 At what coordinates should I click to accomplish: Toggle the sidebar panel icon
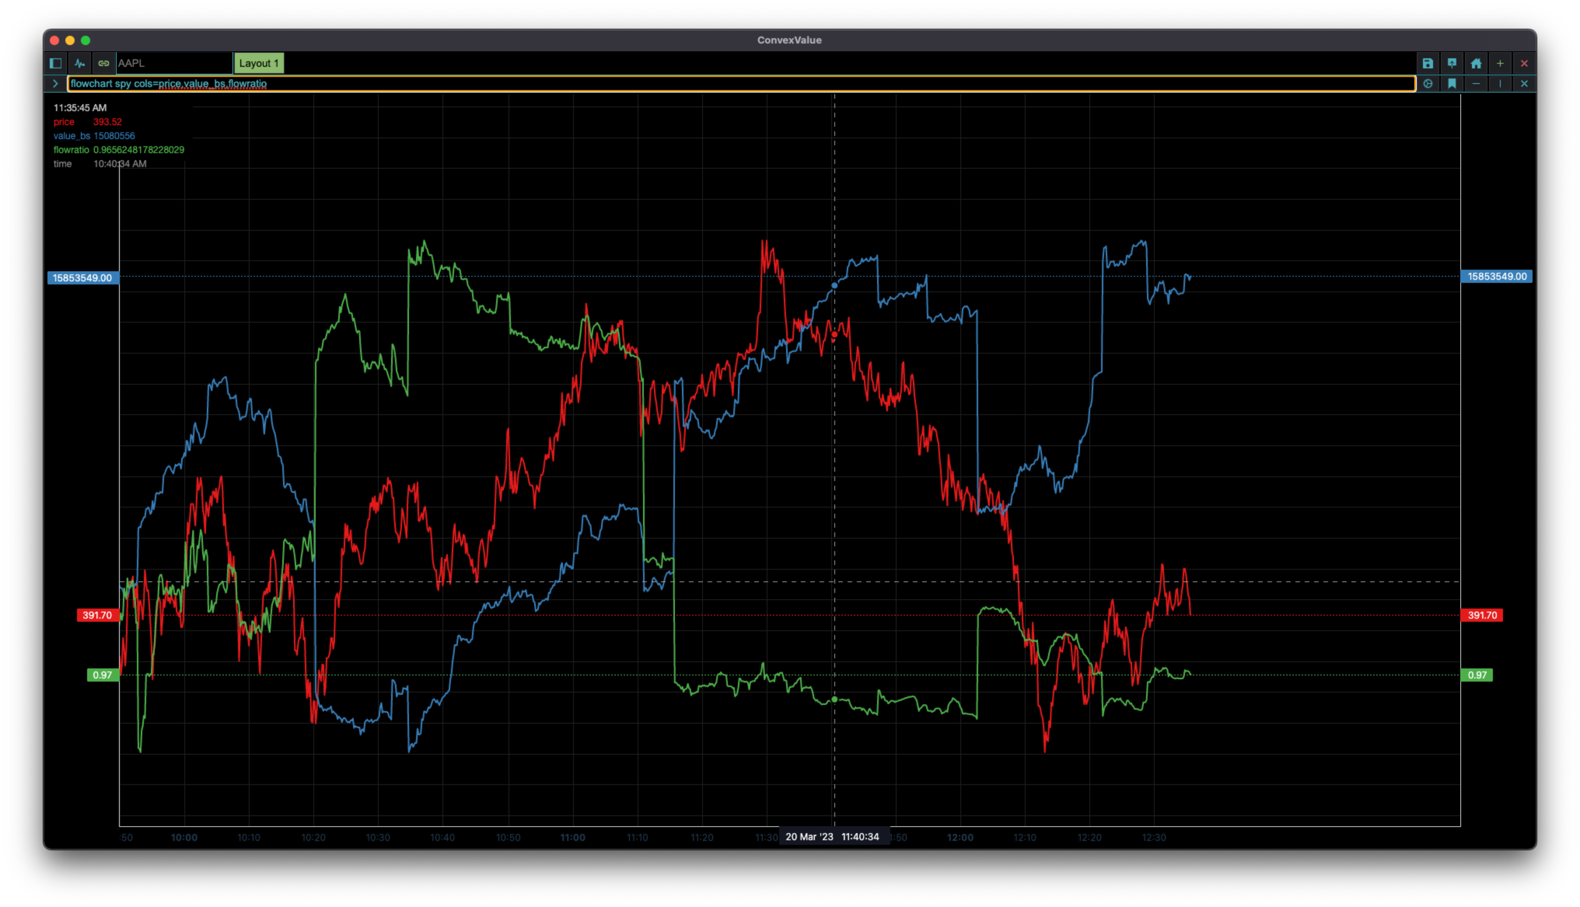(56, 63)
